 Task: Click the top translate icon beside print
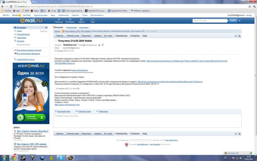coord(239,36)
